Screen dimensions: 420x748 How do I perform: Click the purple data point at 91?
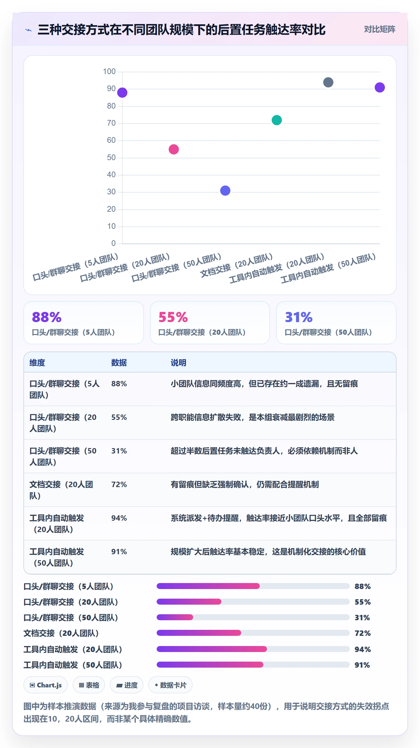pos(380,88)
